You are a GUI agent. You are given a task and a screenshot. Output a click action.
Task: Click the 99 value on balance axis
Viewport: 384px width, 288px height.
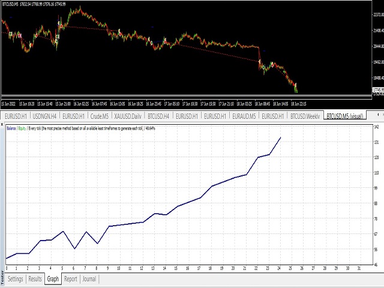point(376,188)
